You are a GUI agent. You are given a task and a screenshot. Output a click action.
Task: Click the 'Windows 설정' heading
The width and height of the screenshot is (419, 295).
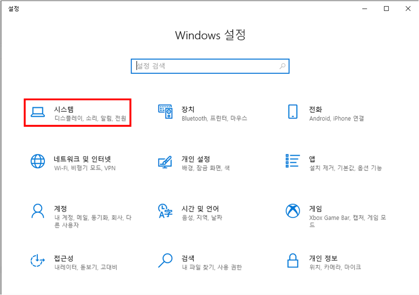tap(210, 35)
